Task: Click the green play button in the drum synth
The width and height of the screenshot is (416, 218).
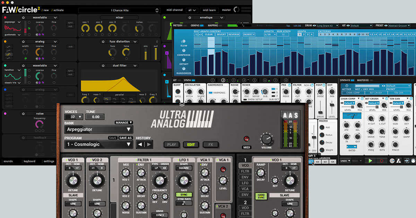Action: pos(371,161)
